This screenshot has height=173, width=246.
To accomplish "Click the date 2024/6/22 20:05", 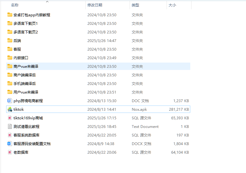I will 102,135.
